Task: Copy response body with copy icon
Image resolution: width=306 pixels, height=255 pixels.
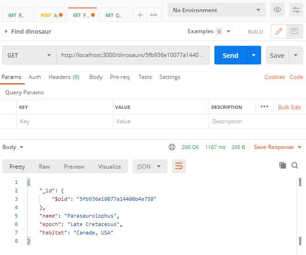Action: 283,165
